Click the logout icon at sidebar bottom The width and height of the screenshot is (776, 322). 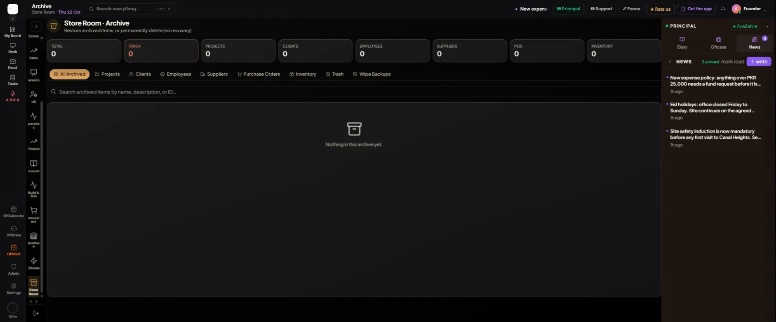click(36, 313)
